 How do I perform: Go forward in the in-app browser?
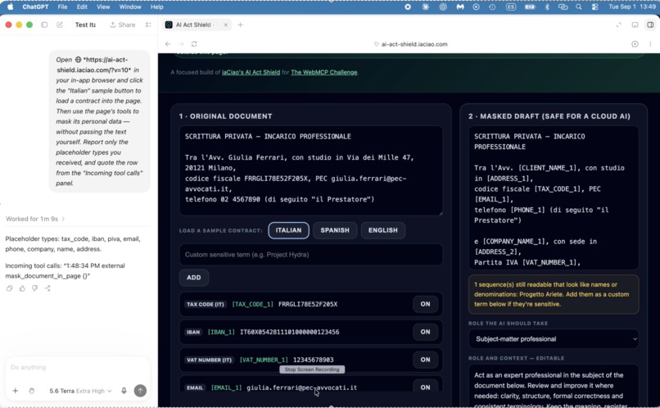click(x=181, y=43)
